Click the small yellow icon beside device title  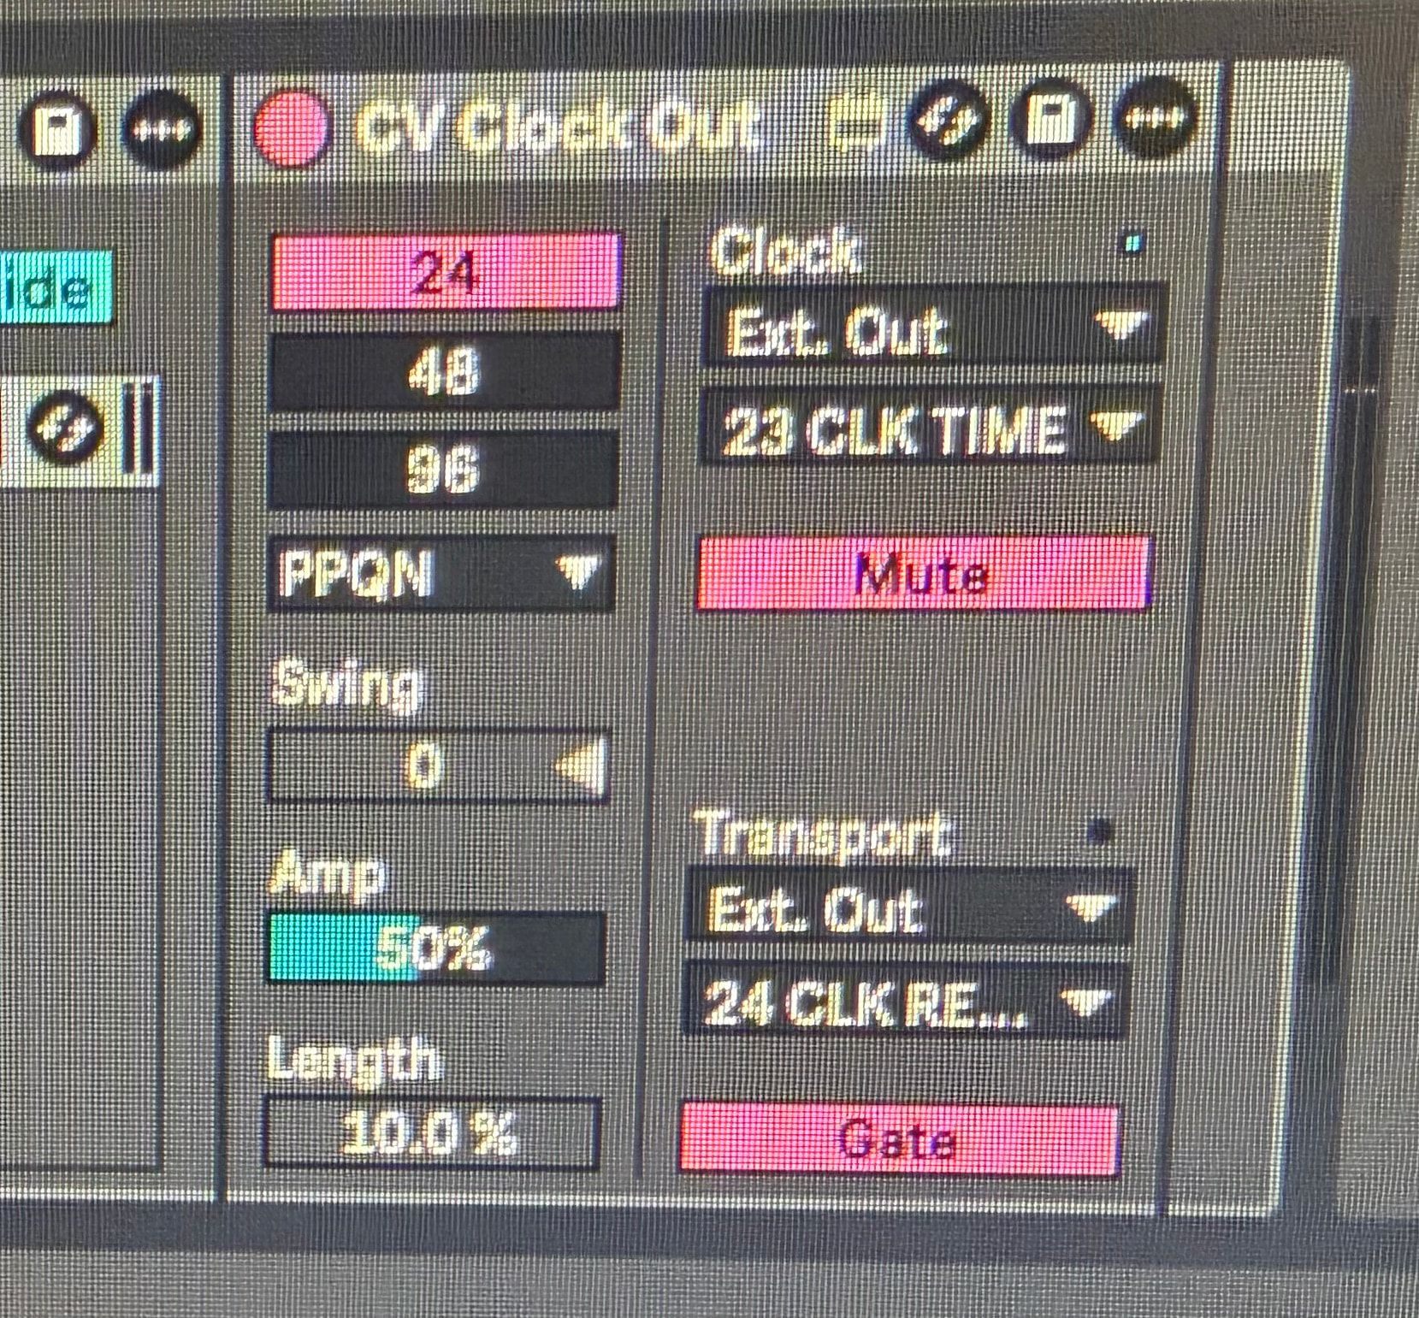(859, 124)
